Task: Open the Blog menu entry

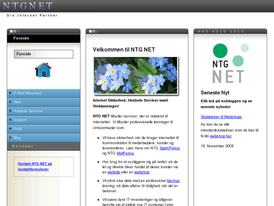Action: pos(44,138)
